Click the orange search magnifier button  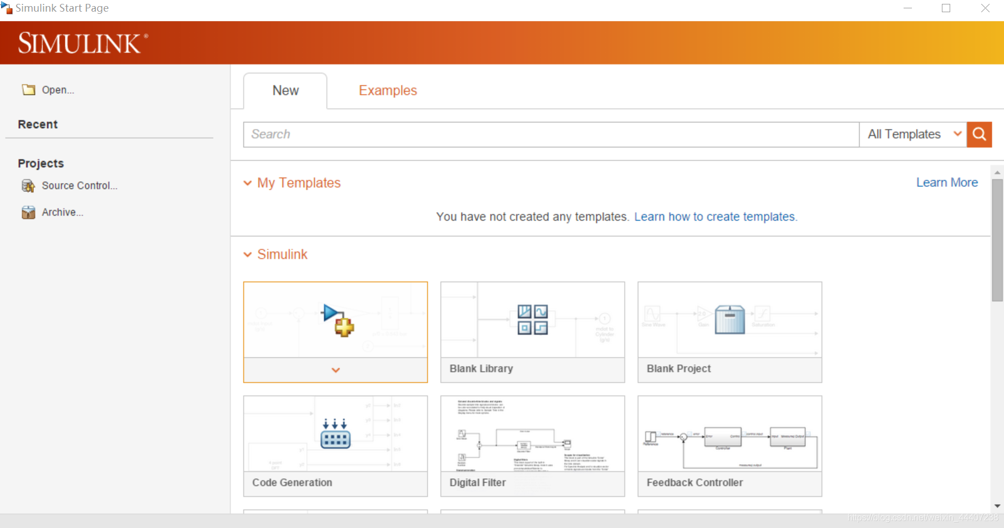pyautogui.click(x=980, y=134)
